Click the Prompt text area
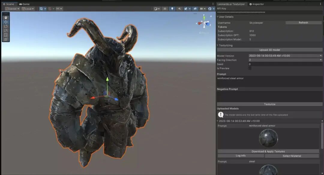The width and height of the screenshot is (324, 175). [269, 81]
